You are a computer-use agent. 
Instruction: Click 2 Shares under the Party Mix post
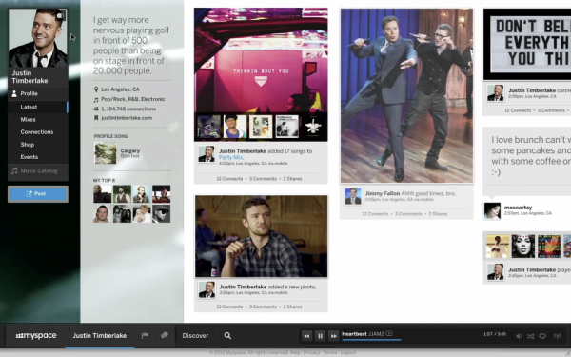click(x=292, y=179)
